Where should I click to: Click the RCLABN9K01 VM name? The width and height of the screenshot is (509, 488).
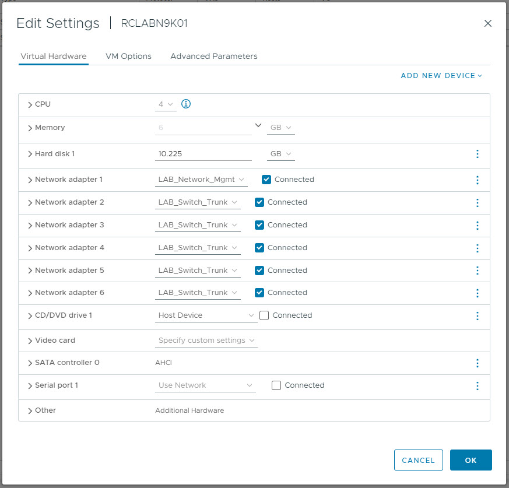pos(154,23)
